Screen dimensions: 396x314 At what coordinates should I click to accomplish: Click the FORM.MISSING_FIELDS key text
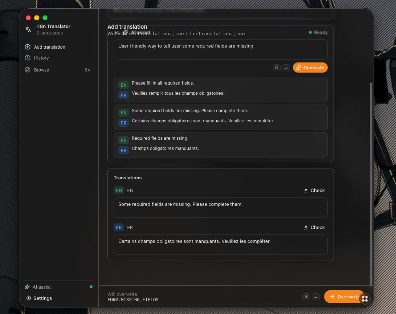click(133, 300)
